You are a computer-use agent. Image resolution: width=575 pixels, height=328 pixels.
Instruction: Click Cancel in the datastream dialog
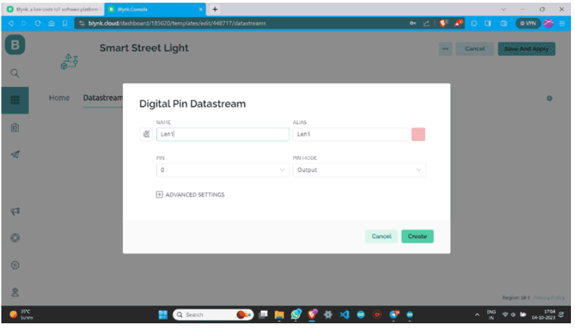click(381, 236)
